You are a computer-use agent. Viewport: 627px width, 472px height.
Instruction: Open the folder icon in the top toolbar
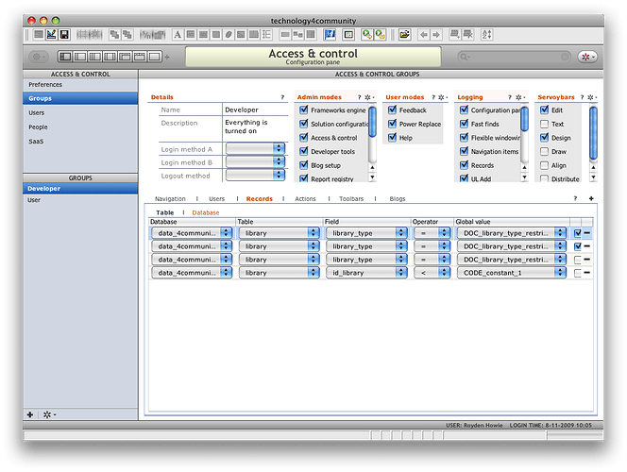pyautogui.click(x=405, y=34)
